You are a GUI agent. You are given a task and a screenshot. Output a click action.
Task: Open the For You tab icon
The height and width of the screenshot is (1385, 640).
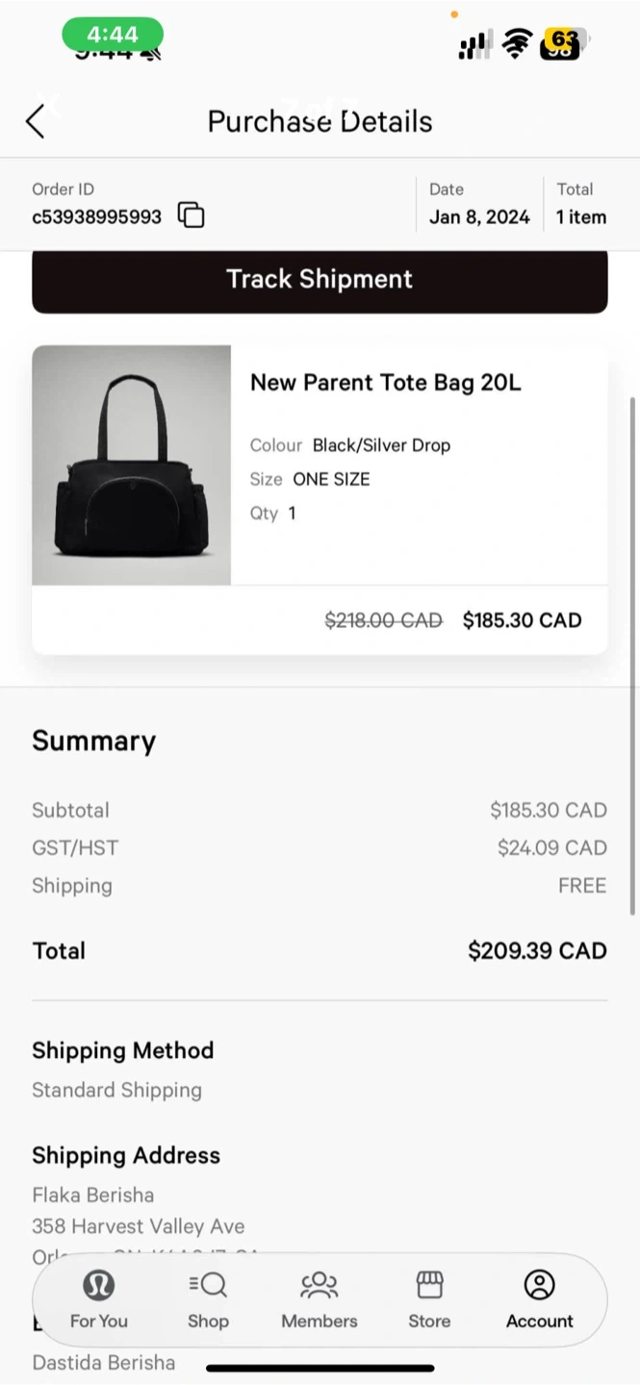[x=98, y=1299]
